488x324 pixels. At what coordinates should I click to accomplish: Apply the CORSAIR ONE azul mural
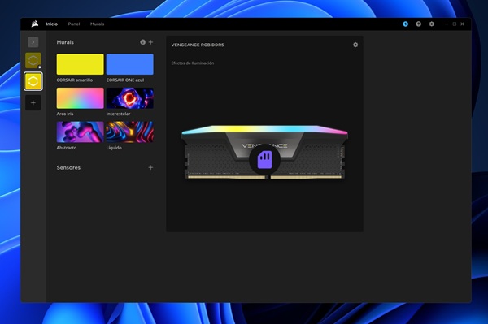(130, 64)
